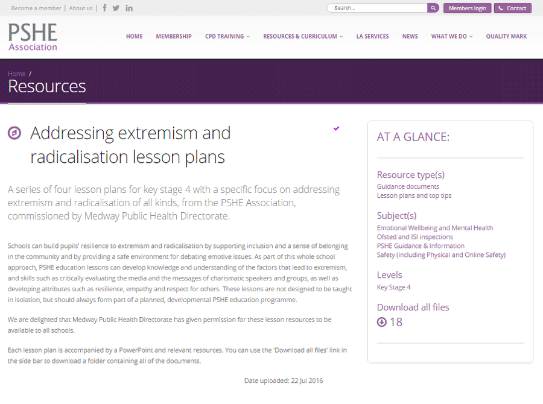
Task: Open the PSHE Association Facebook page
Action: pyautogui.click(x=104, y=8)
